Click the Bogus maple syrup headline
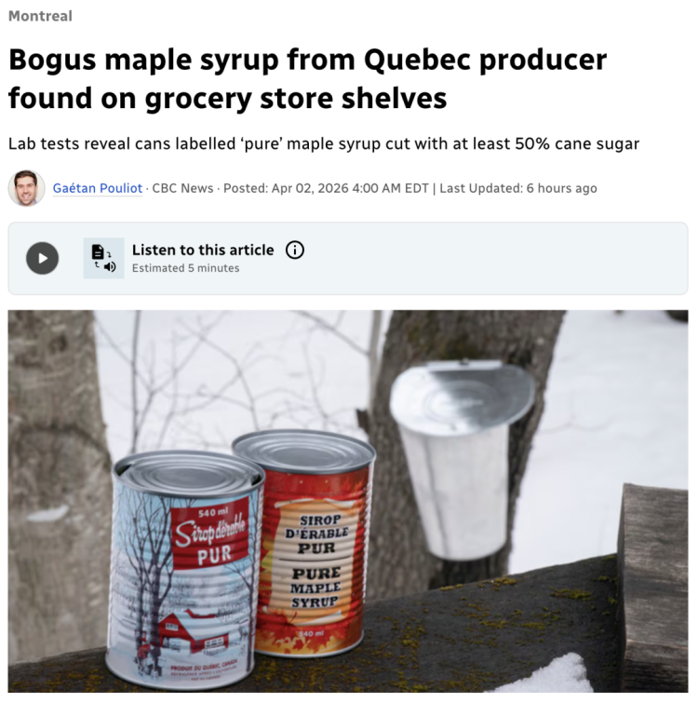 (x=307, y=78)
